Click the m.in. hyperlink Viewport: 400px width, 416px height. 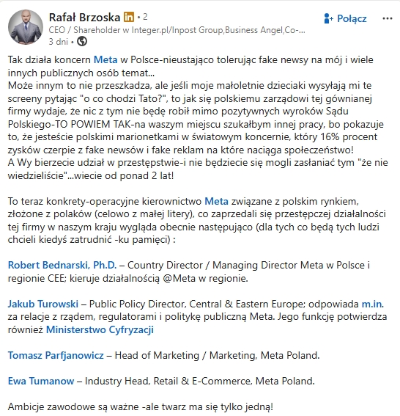pyautogui.click(x=373, y=304)
